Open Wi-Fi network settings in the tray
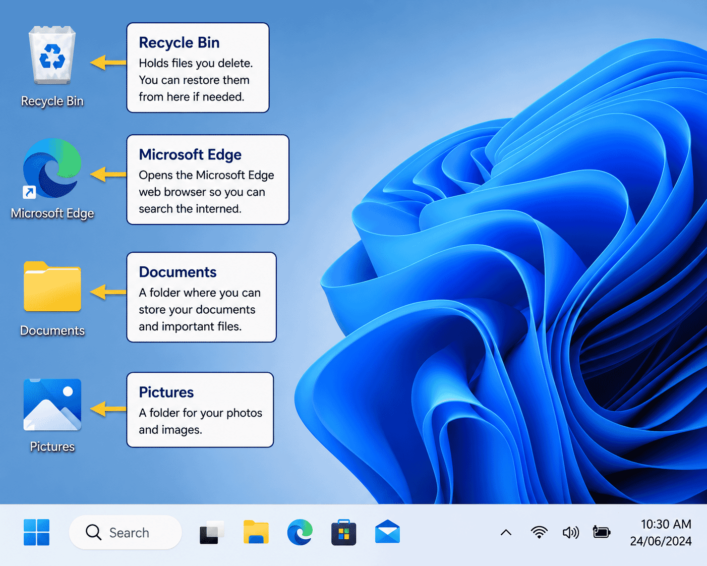The image size is (707, 566). (x=539, y=532)
